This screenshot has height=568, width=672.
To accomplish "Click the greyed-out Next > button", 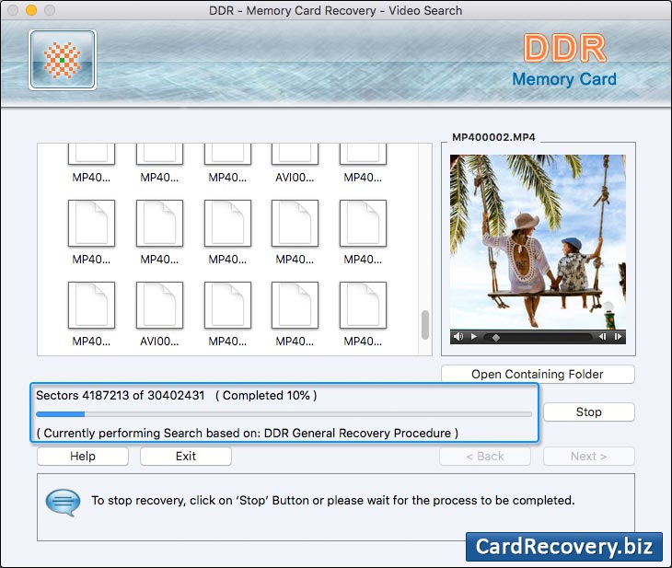I will pos(589,456).
